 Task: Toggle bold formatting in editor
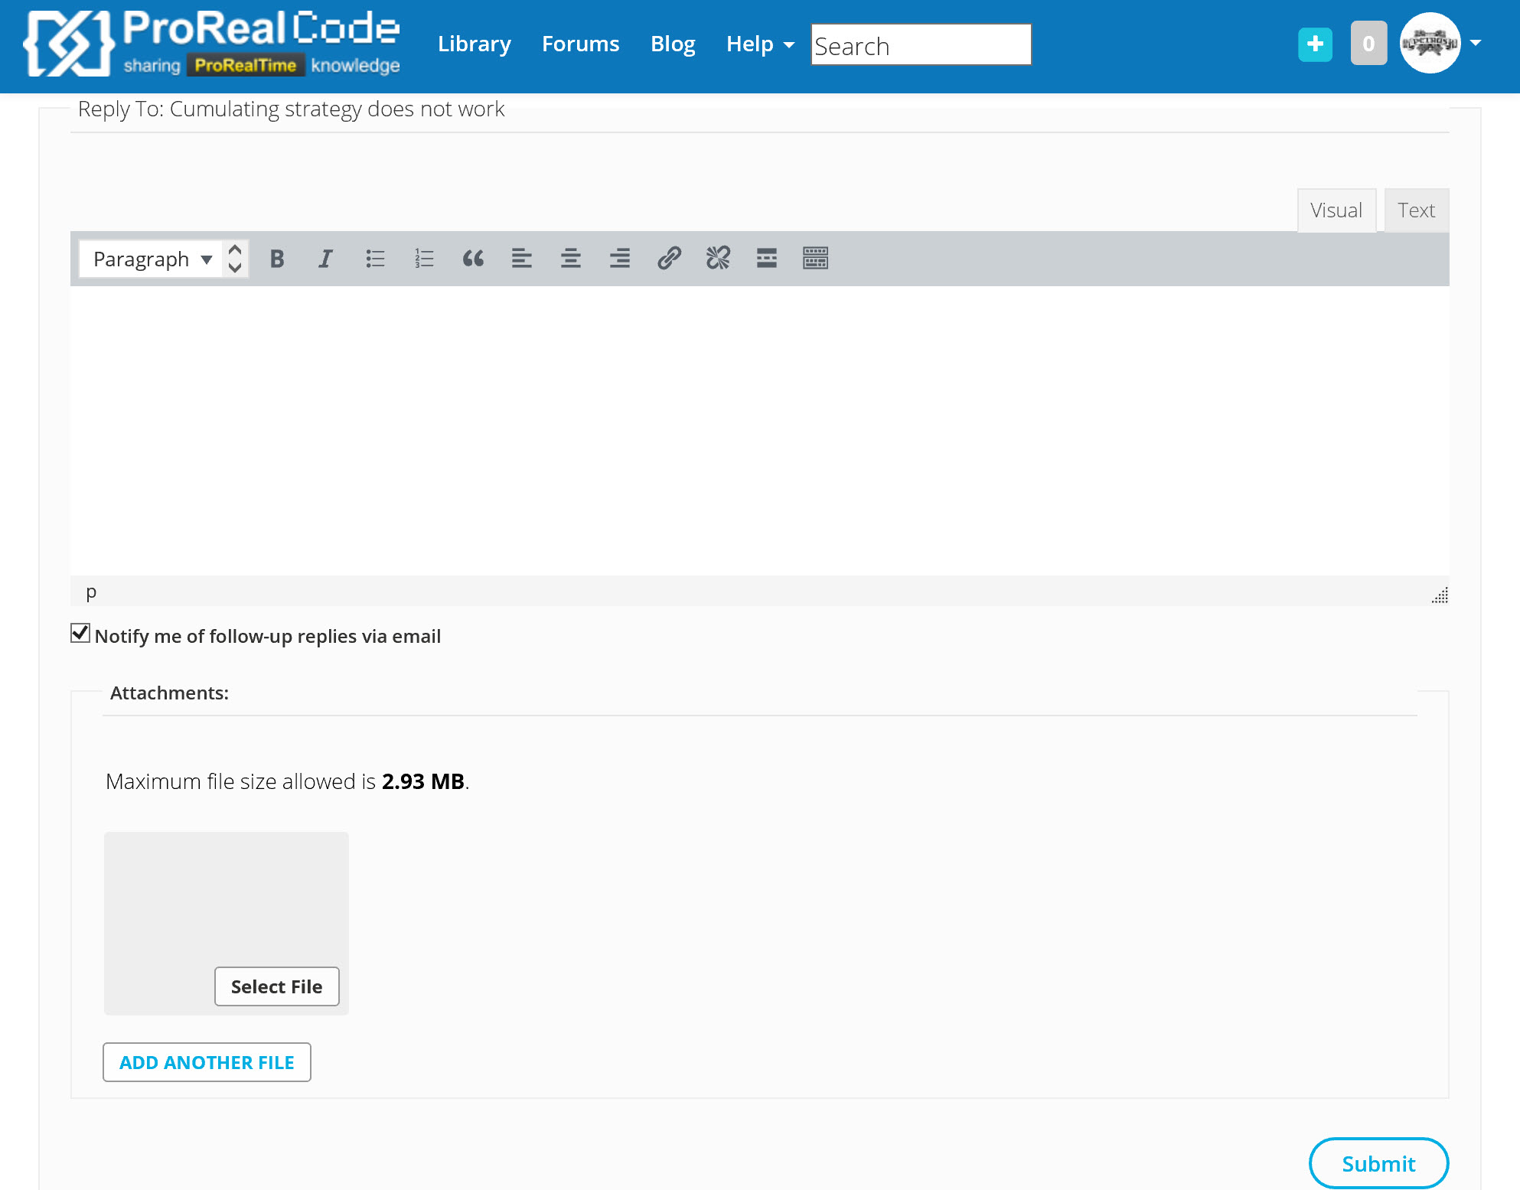point(277,259)
